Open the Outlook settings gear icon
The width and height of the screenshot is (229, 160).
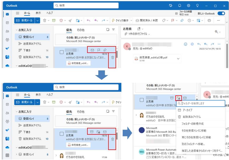tap(188, 5)
